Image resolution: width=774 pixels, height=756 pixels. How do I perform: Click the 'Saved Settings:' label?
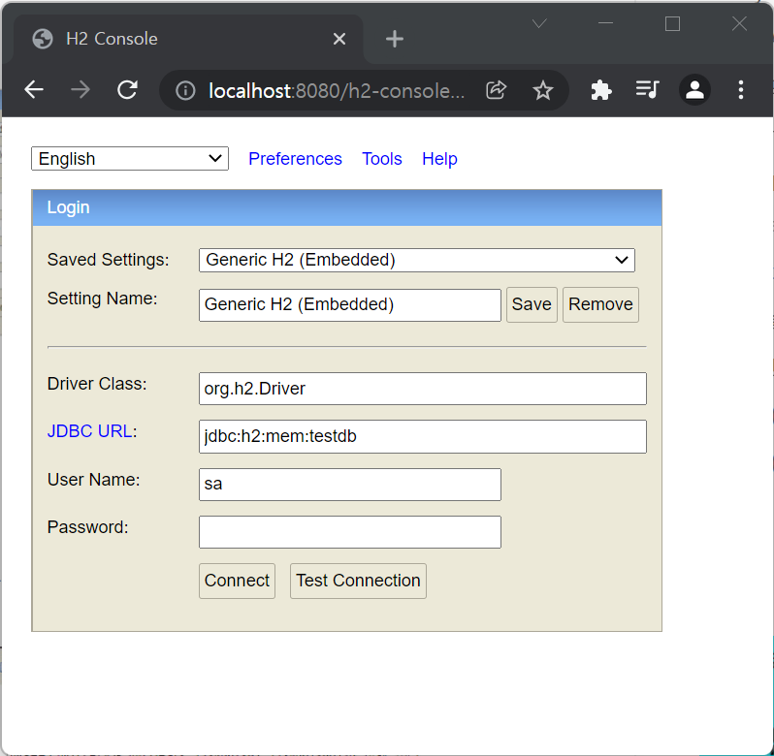click(x=108, y=260)
